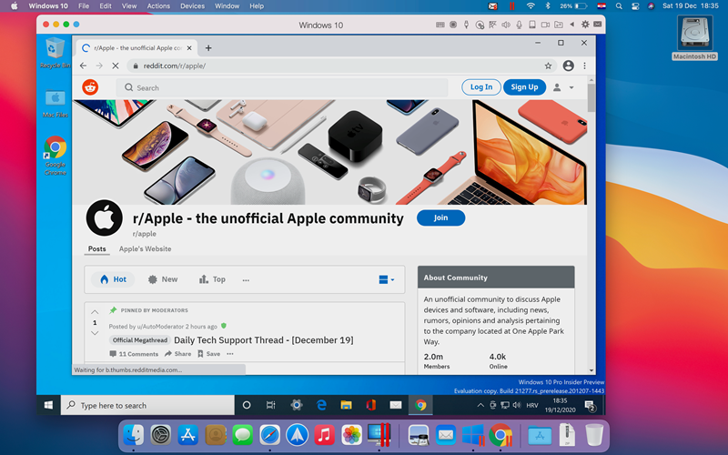The width and height of the screenshot is (728, 455).
Task: Show hidden icons in Windows system tray
Action: click(x=480, y=405)
